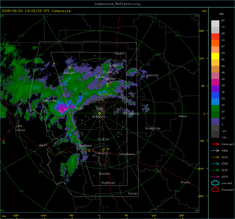Viewport: 235px width, 219px height.
Task: Click the 60 dBZ red swatch
Action: (x=215, y=37)
